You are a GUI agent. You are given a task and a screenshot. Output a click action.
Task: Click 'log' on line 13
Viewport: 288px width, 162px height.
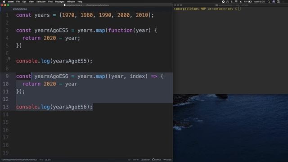click(x=45, y=107)
